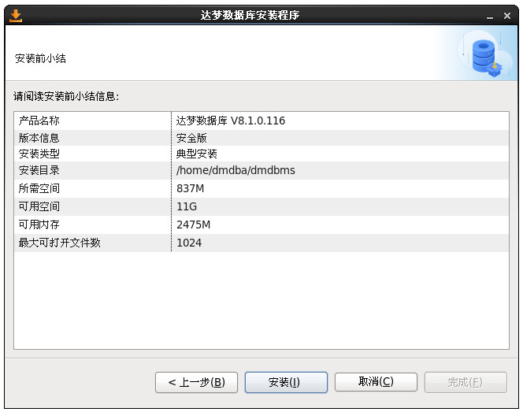The height and width of the screenshot is (412, 523).
Task: Close the 达梦数据库安装程序 installer window
Action: (507, 16)
